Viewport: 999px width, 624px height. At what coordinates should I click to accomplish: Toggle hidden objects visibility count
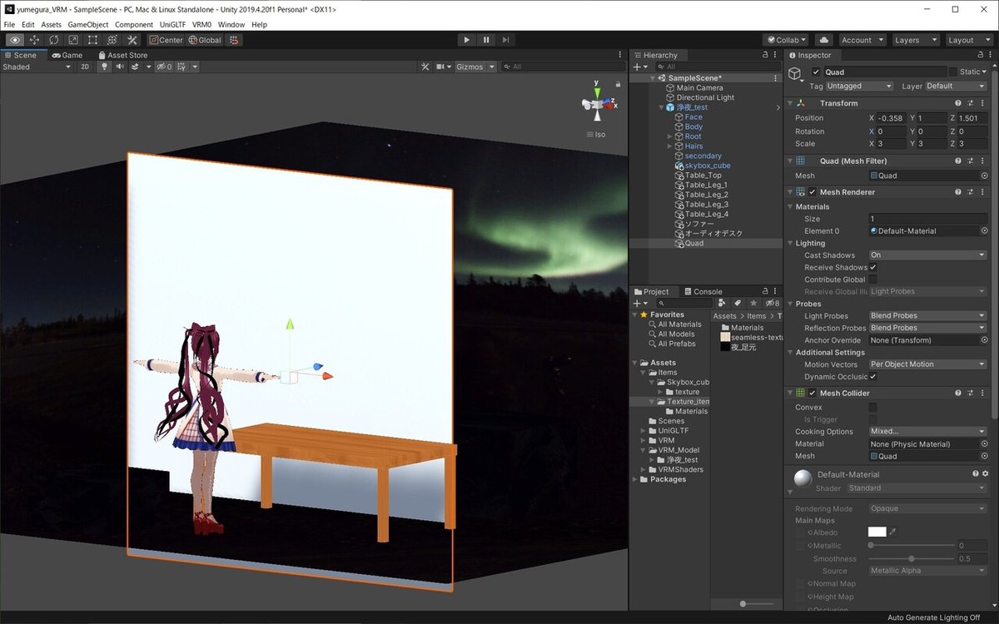[x=164, y=67]
